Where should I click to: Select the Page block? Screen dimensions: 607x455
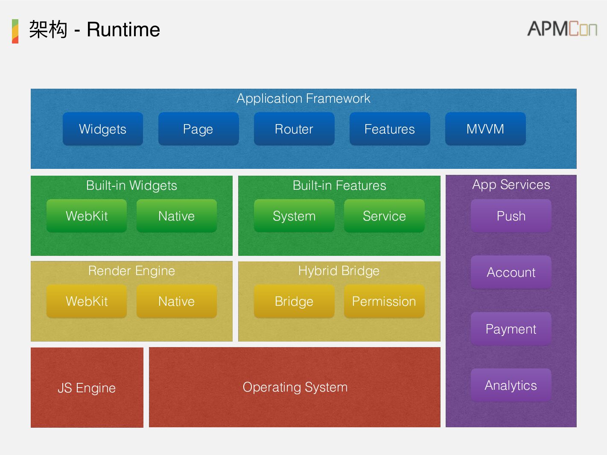pyautogui.click(x=198, y=129)
